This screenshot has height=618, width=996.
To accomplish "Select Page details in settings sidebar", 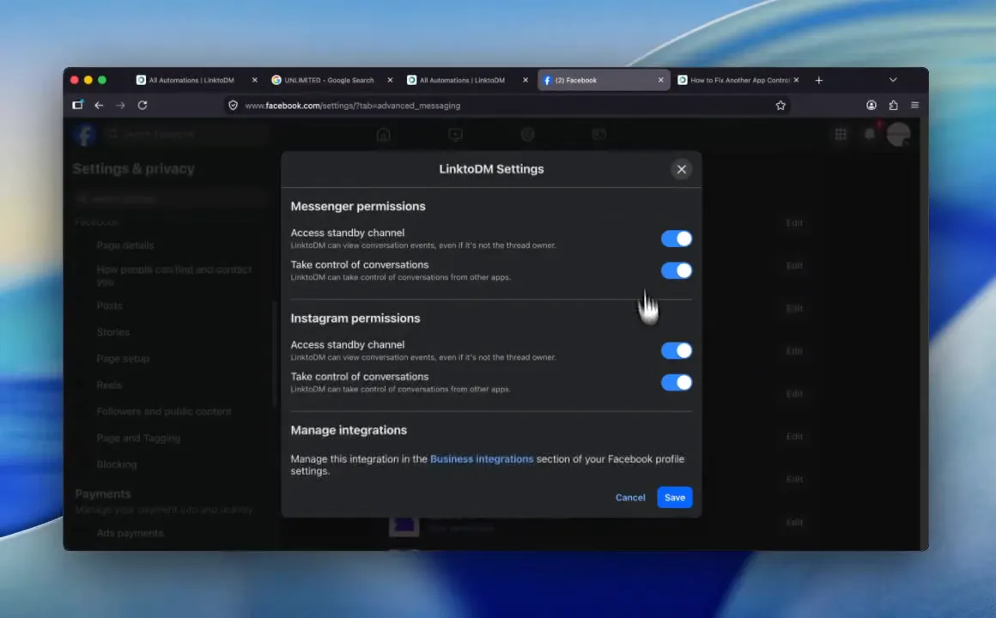I will pyautogui.click(x=125, y=245).
